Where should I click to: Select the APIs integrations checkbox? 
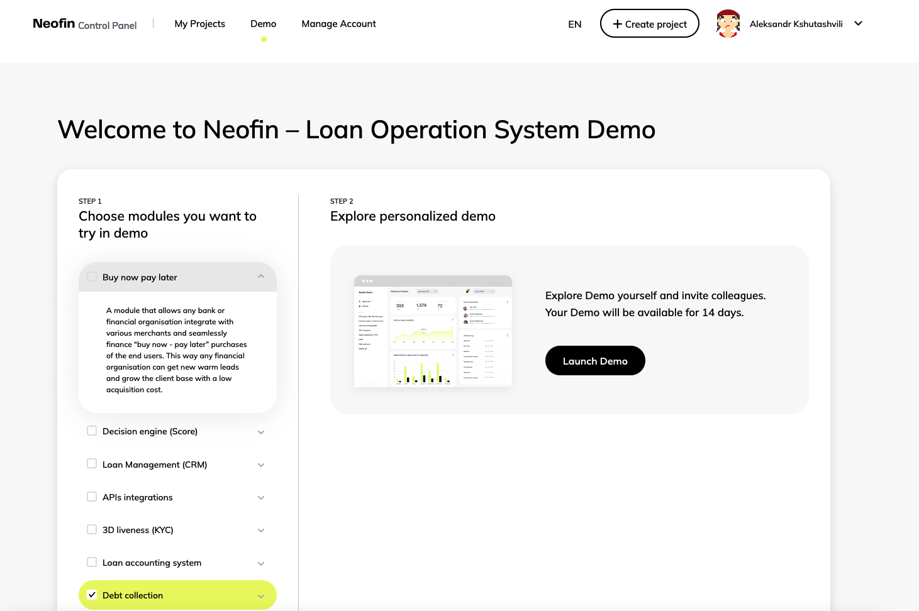tap(92, 497)
